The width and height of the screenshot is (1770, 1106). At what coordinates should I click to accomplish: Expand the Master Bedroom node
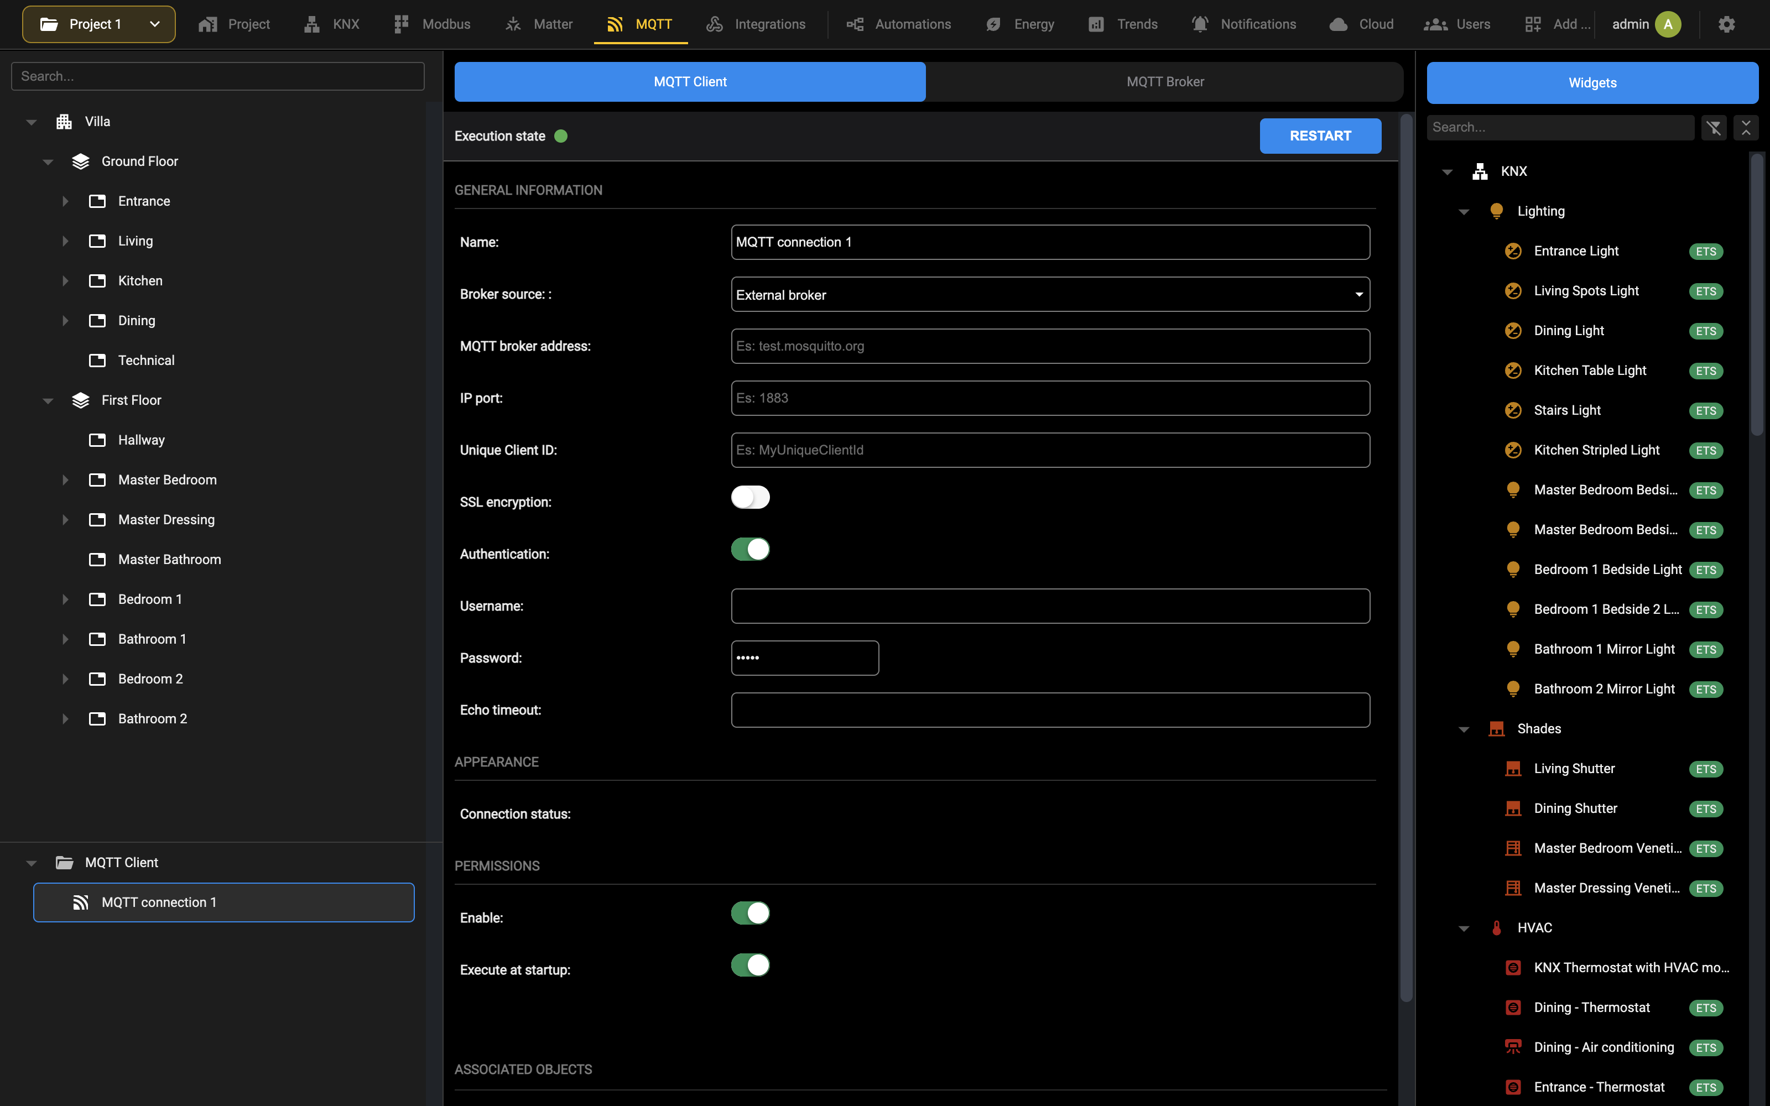tap(65, 480)
